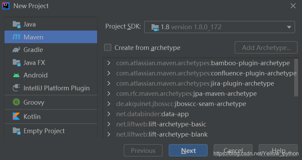Image resolution: width=302 pixels, height=160 pixels.
Task: Select Kotlin project type
Action: tap(51, 117)
